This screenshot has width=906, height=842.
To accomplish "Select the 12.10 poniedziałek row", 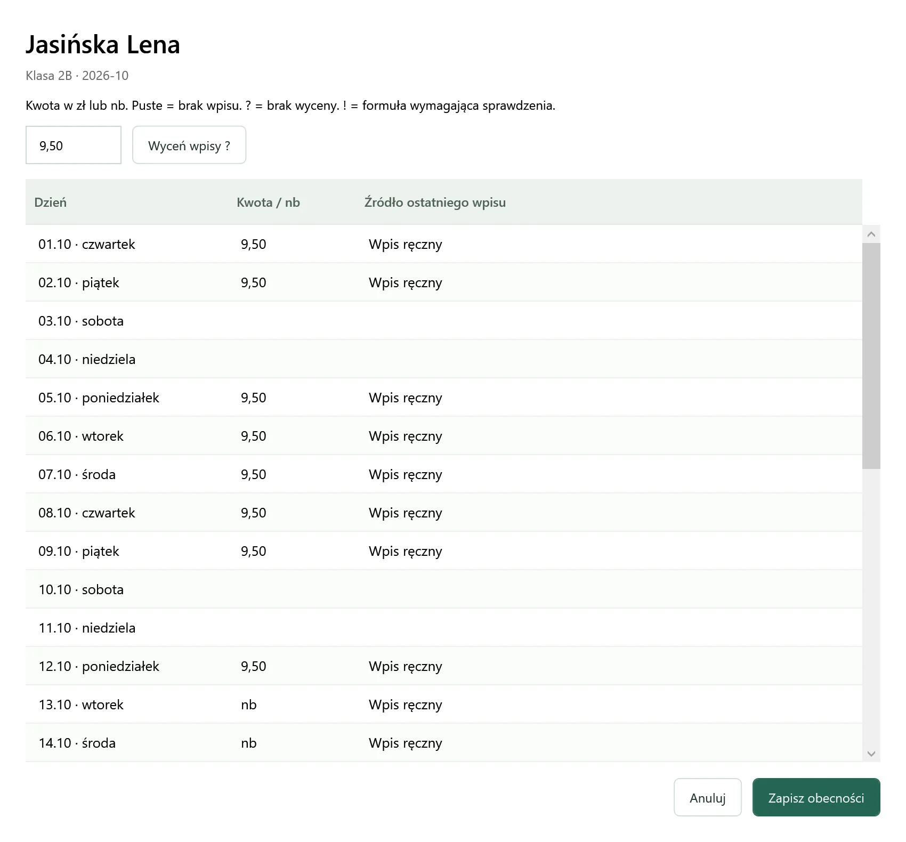I will click(x=444, y=666).
